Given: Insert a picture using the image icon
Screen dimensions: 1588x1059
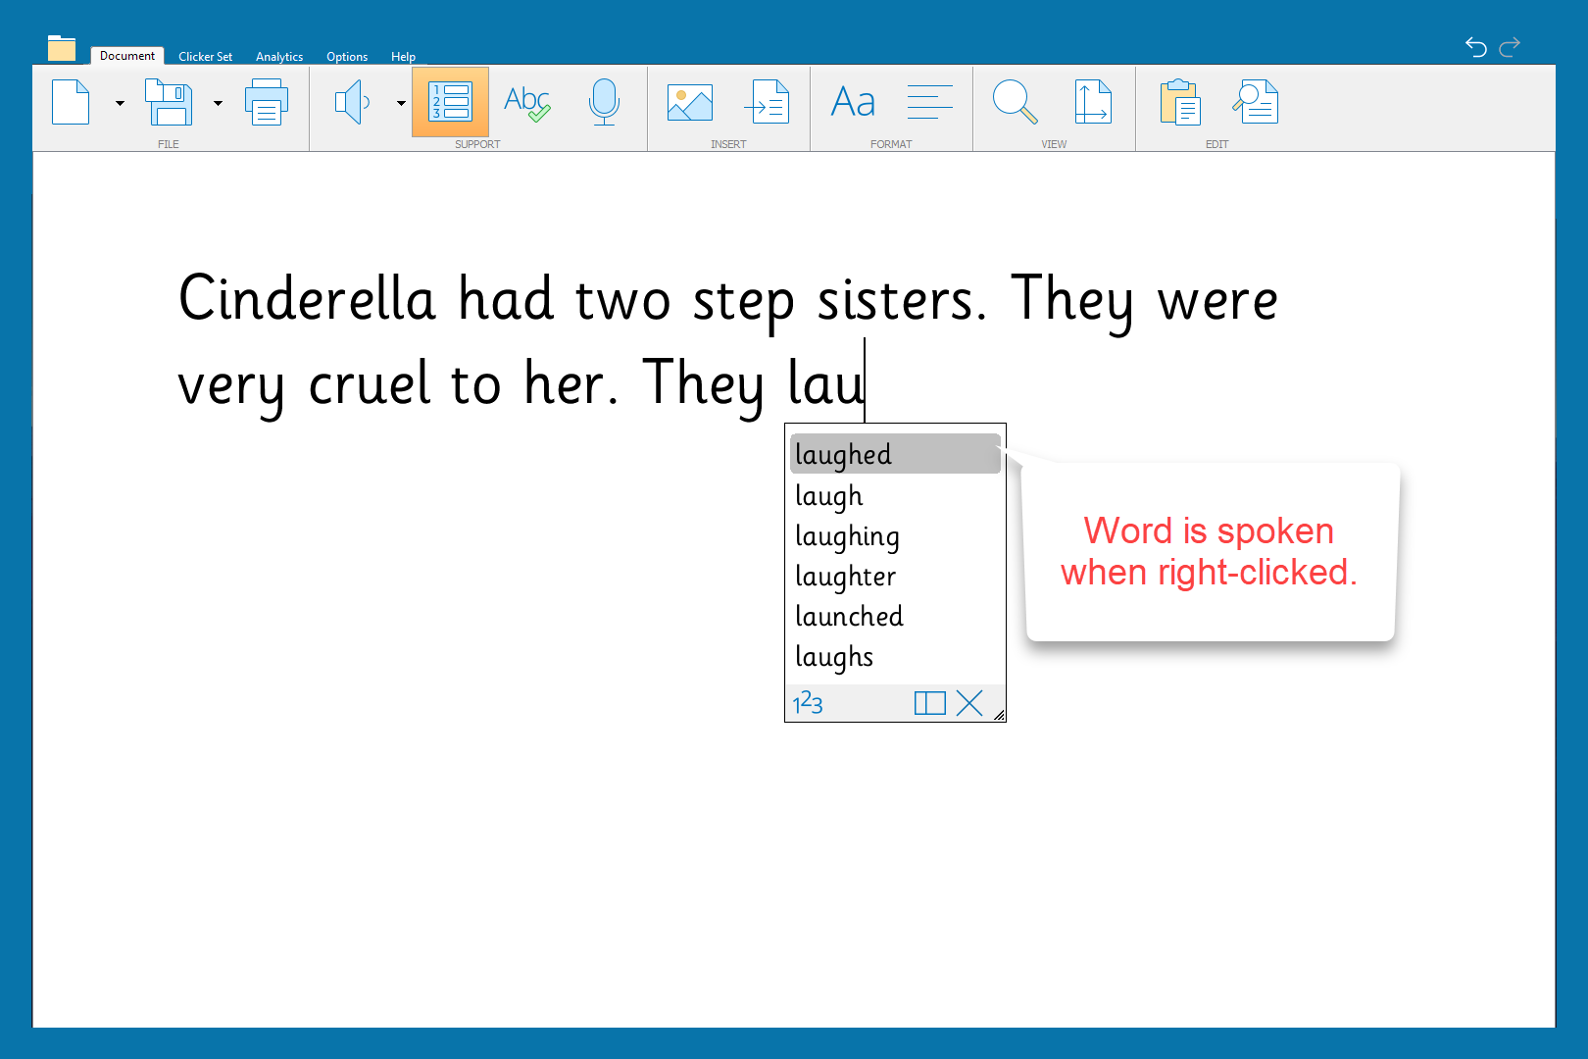Looking at the screenshot, I should pos(689,102).
